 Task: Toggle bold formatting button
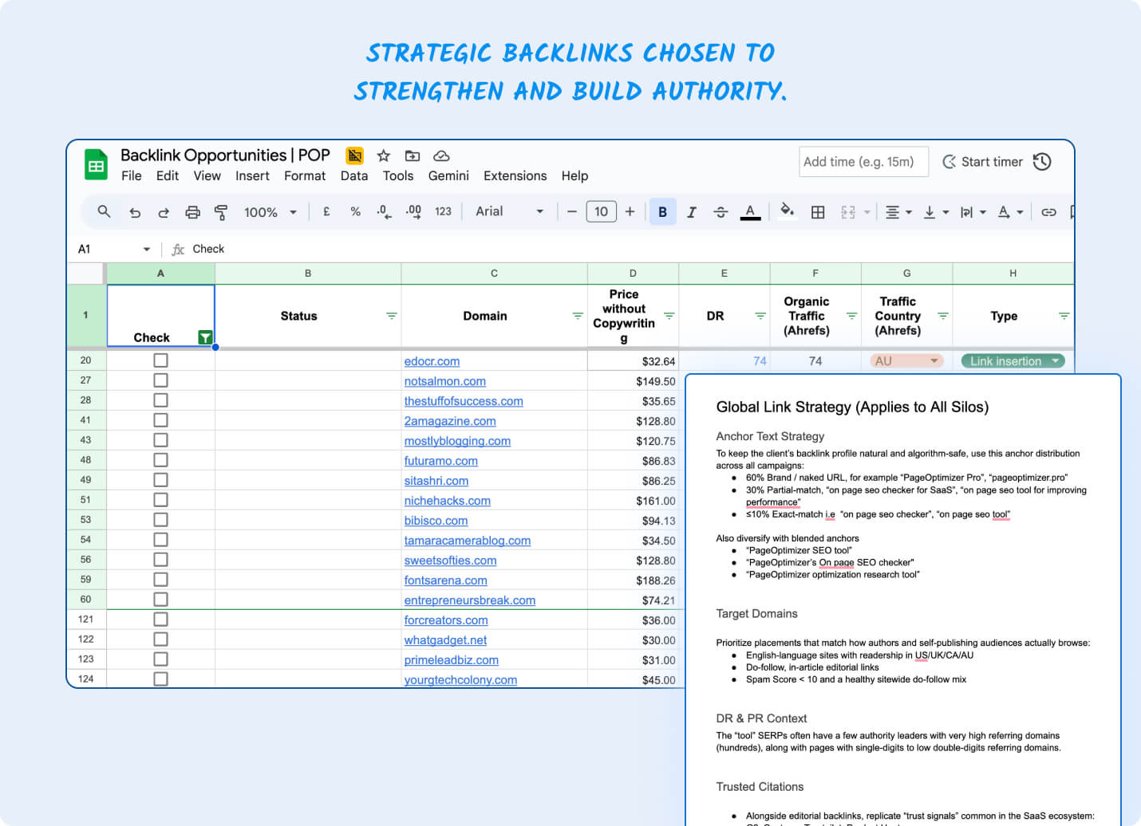pos(662,212)
